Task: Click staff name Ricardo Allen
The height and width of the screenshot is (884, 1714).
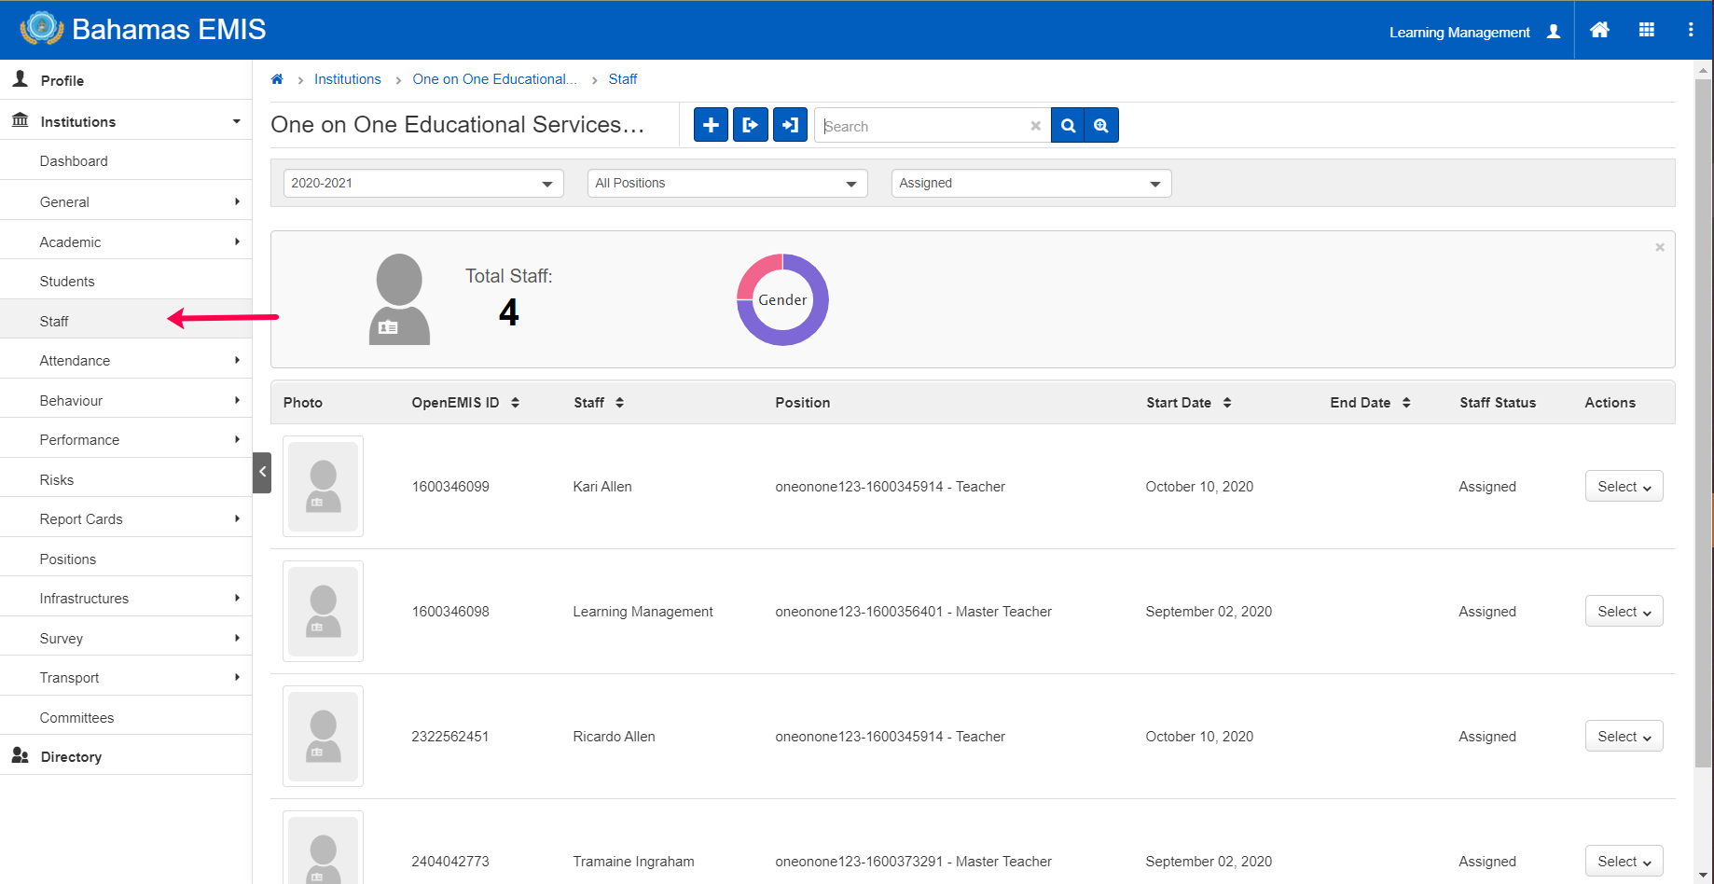Action: coord(614,737)
